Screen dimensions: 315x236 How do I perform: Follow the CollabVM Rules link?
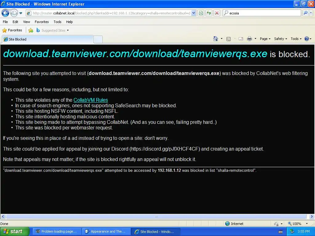point(91,100)
